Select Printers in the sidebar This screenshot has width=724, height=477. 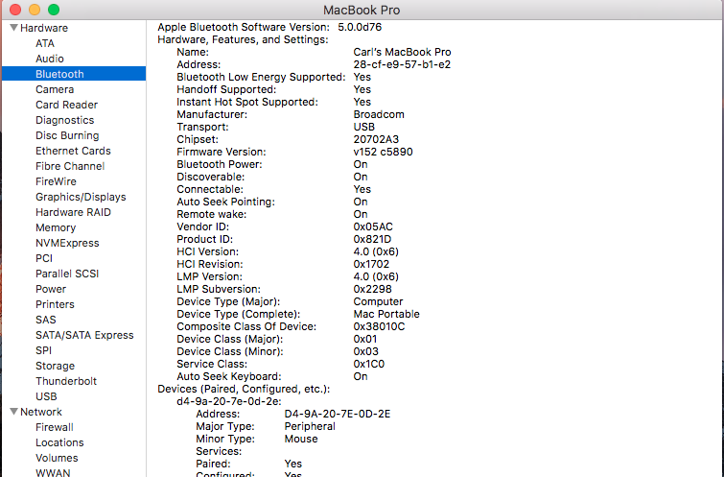[55, 304]
